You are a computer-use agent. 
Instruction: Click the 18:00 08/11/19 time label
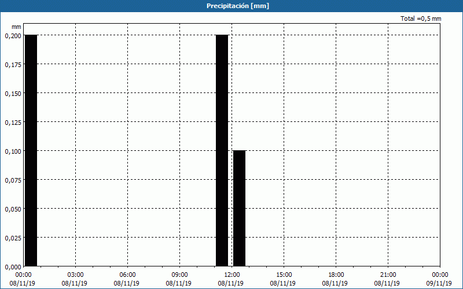[335, 279]
